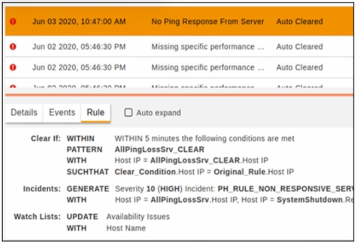
Task: Enable the Auto expand checkbox
Action: coord(128,112)
